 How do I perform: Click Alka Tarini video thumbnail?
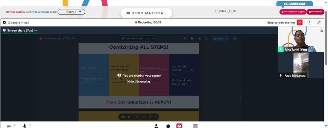(x=301, y=39)
